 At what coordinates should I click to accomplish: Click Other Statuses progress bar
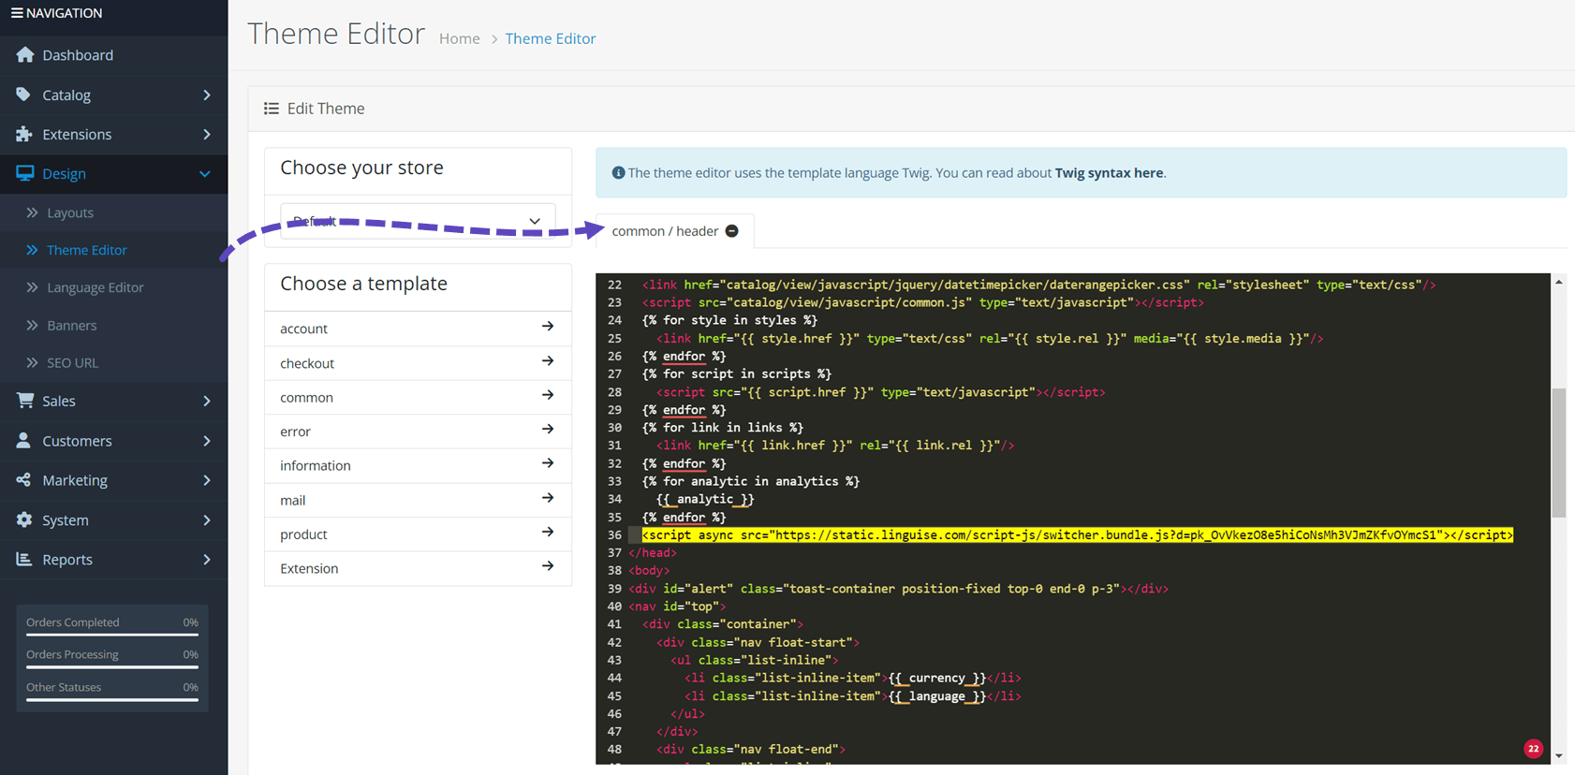[112, 700]
